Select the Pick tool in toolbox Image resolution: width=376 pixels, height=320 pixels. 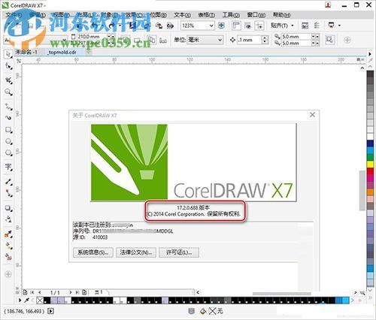(8, 54)
